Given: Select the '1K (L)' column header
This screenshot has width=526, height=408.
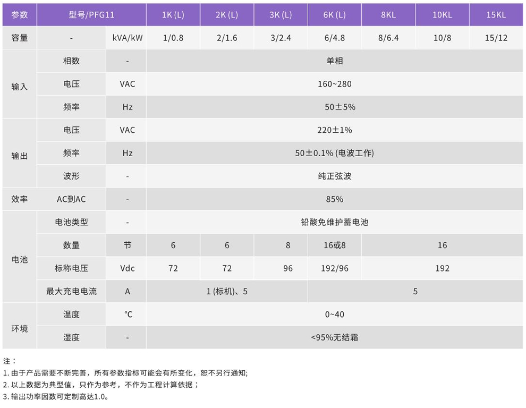Looking at the screenshot, I should point(173,15).
